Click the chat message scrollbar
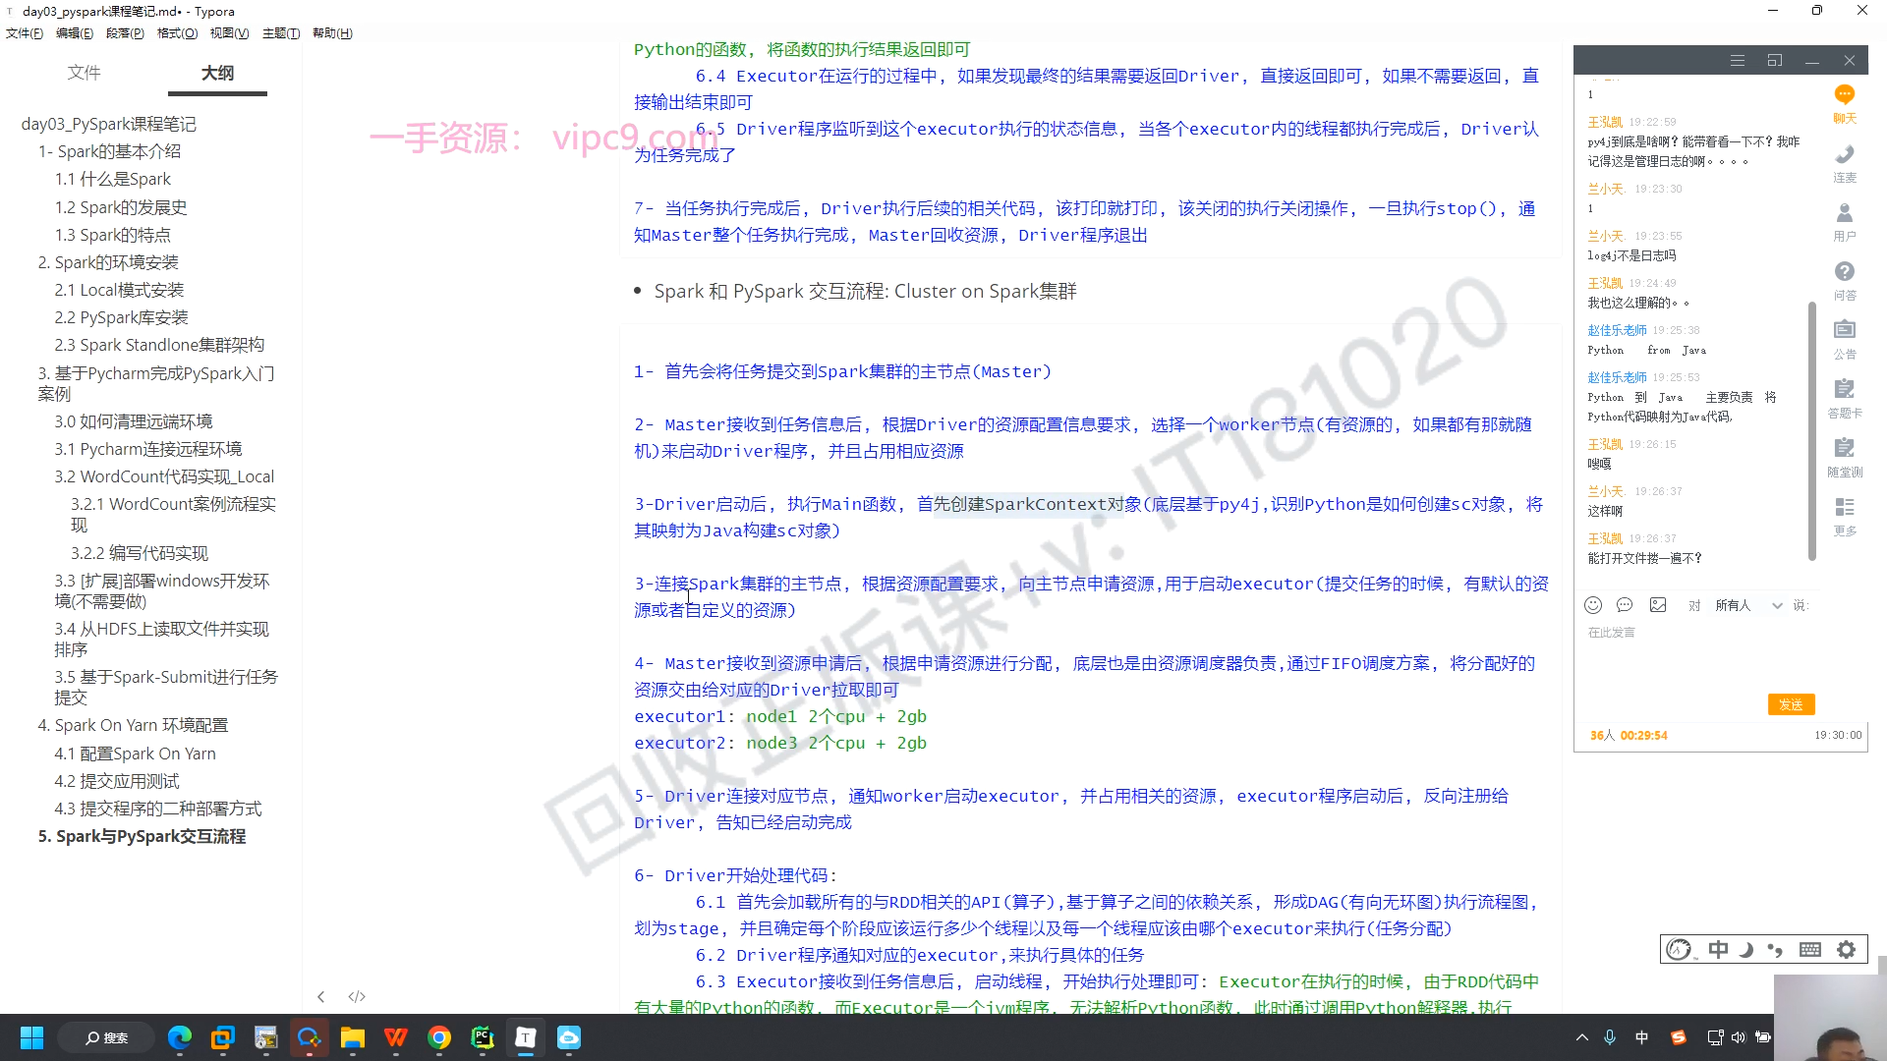 pyautogui.click(x=1811, y=432)
